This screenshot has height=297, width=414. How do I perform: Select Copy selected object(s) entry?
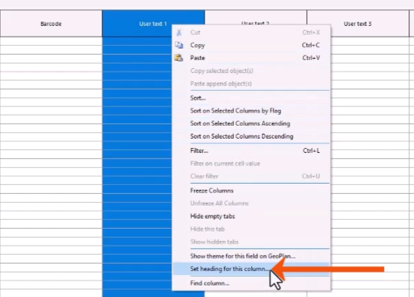[x=251, y=71]
